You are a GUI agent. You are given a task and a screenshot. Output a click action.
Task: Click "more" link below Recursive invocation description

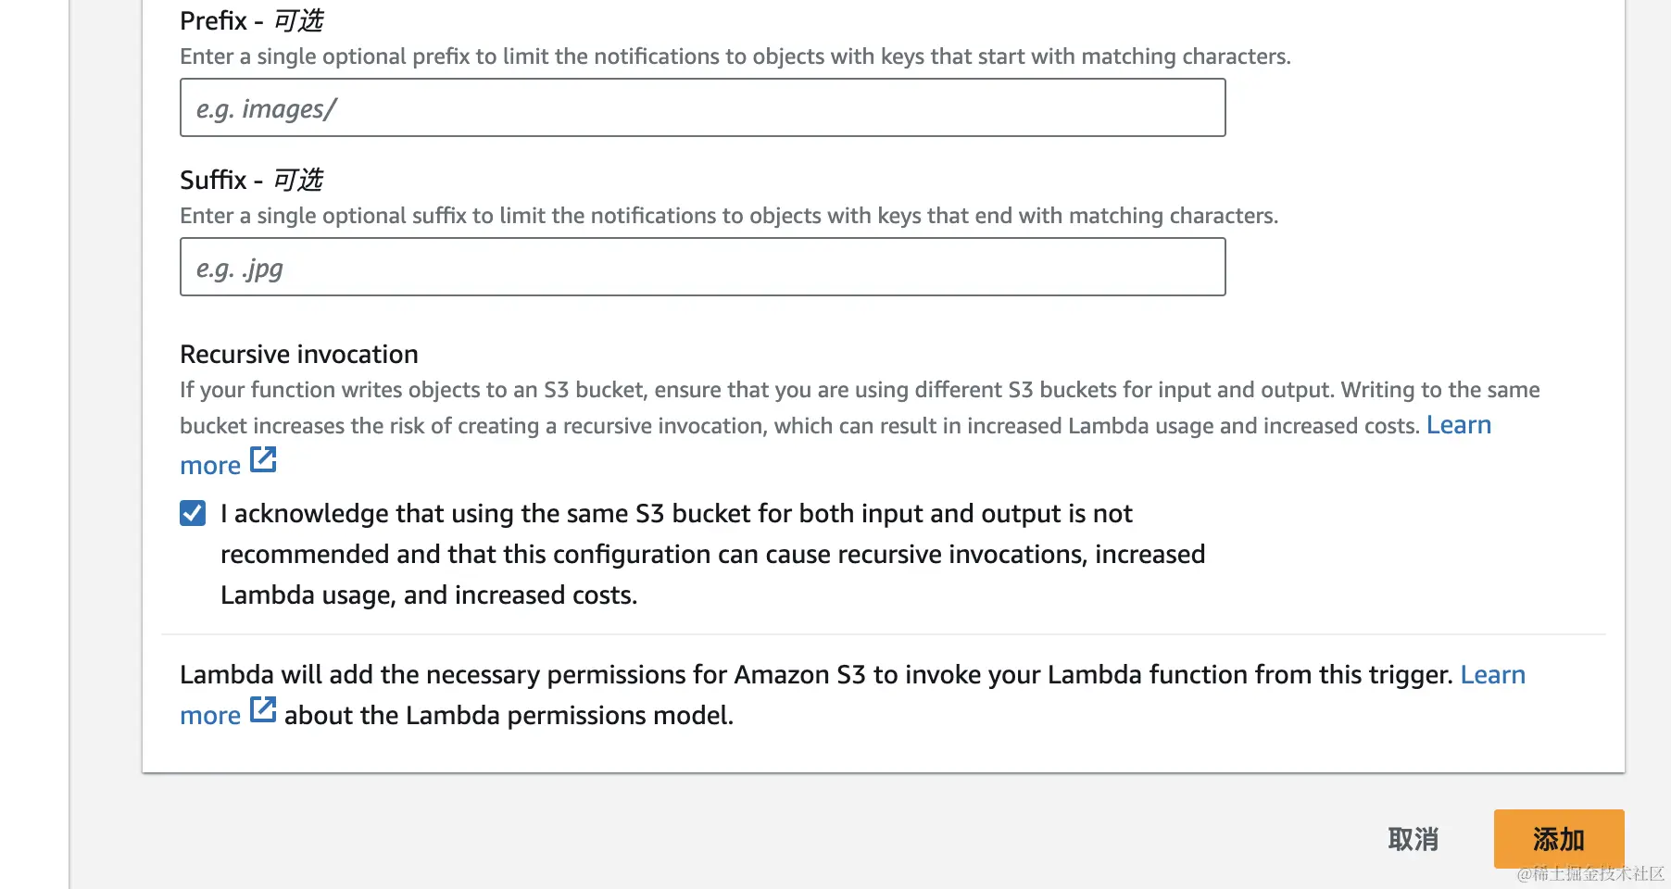(x=210, y=466)
